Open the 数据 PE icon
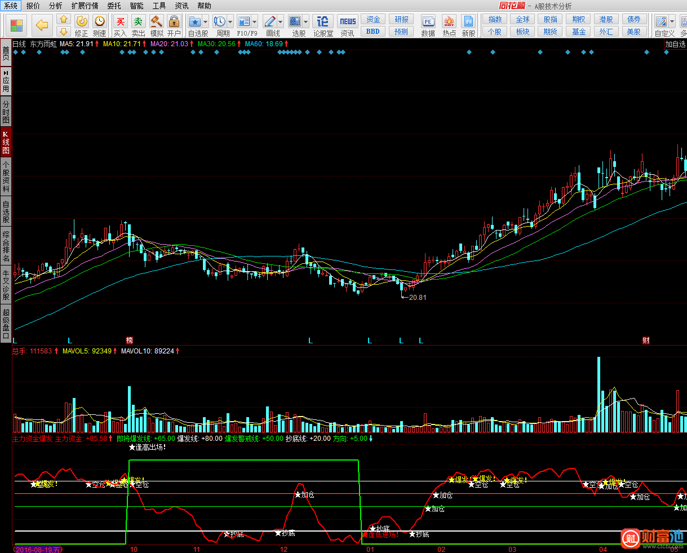 [428, 22]
